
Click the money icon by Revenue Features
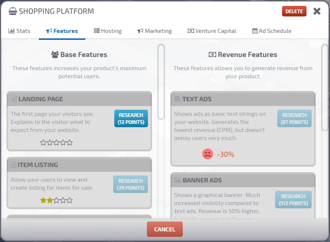tap(212, 55)
